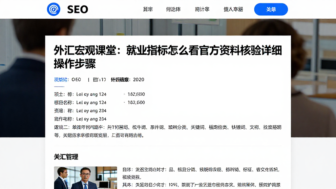The width and height of the screenshot is (336, 189).
Task: Click the text 'OEO' in meta line
Action: (76, 80)
